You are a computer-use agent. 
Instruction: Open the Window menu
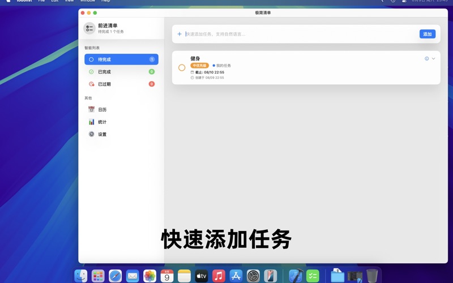pos(87,1)
